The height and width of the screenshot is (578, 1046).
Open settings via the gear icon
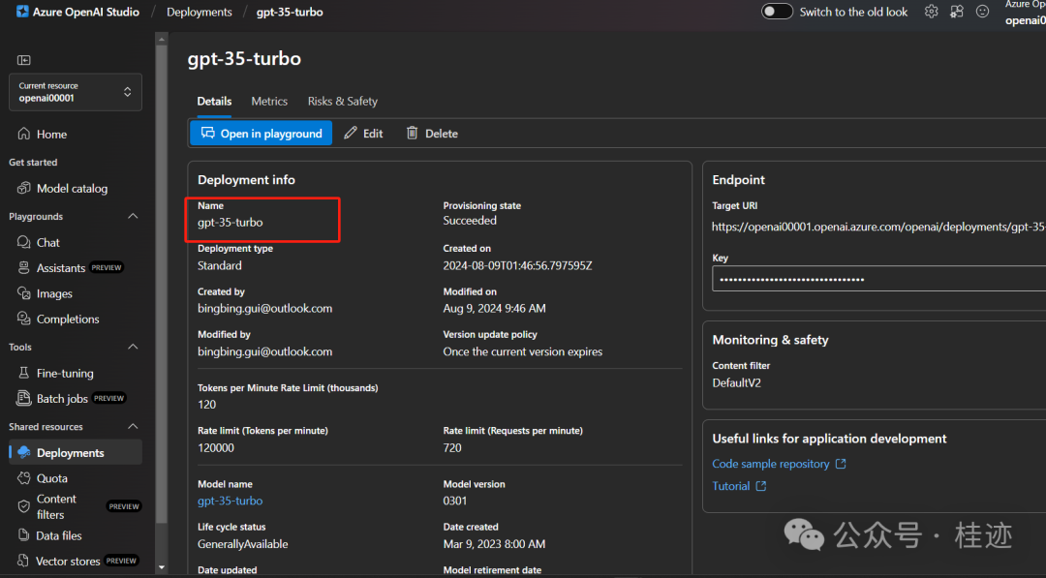point(932,12)
